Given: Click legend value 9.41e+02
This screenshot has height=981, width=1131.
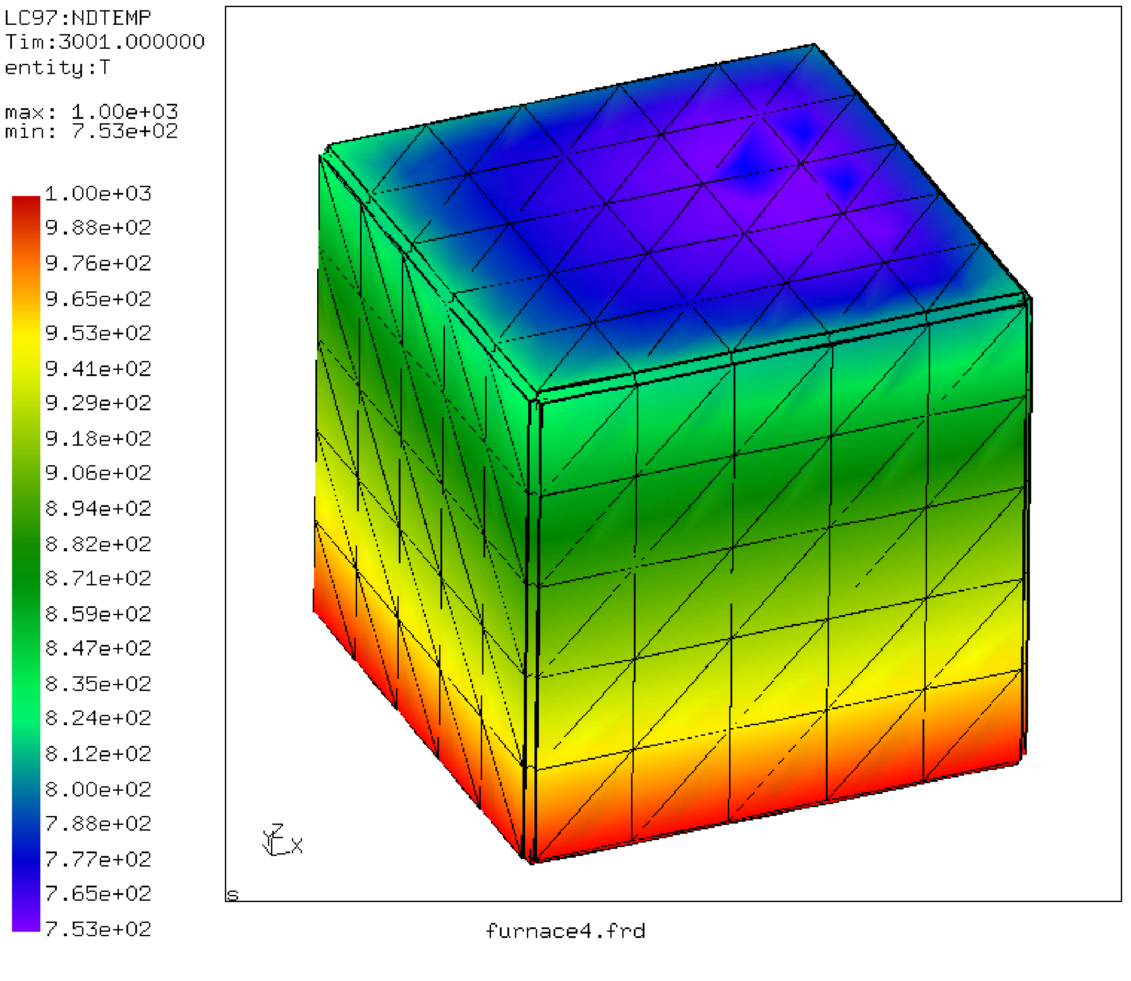Looking at the screenshot, I should 98,369.
